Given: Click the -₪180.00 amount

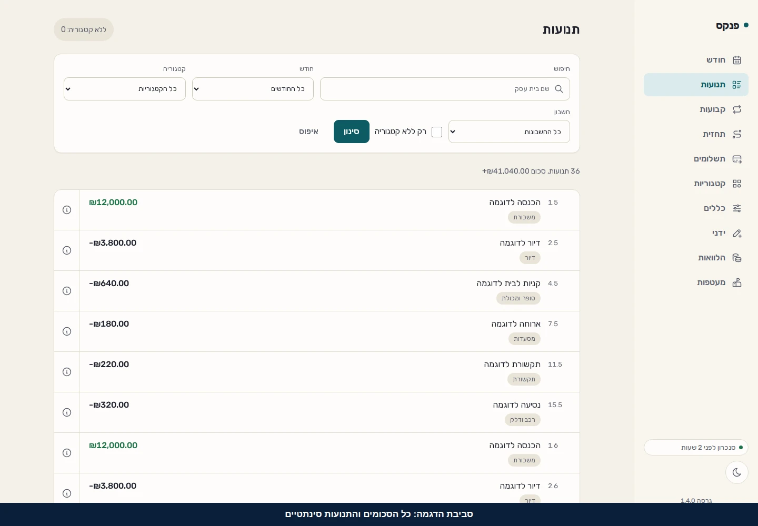Looking at the screenshot, I should tap(109, 324).
